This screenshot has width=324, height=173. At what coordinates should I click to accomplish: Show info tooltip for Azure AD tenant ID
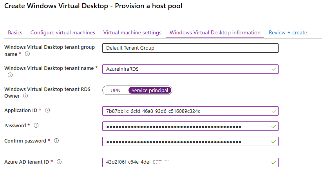tap(59, 162)
